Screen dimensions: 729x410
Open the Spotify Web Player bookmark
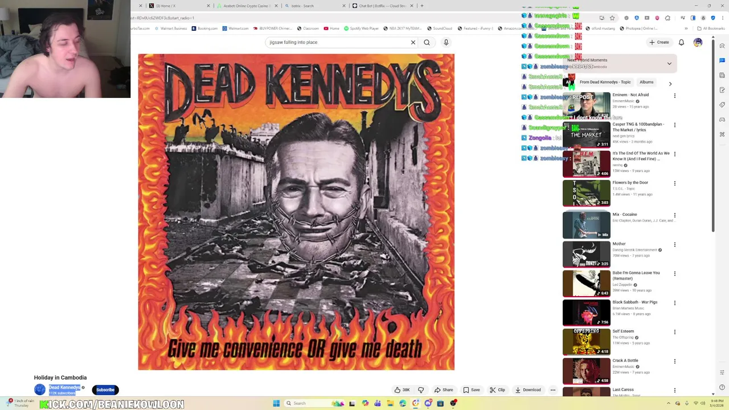[362, 28]
